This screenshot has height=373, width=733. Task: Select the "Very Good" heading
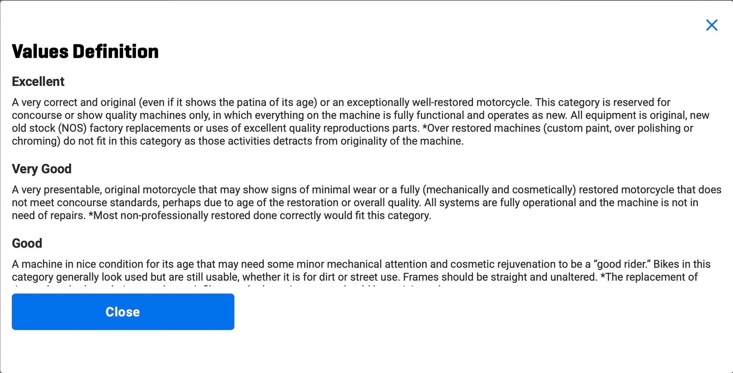pos(42,169)
